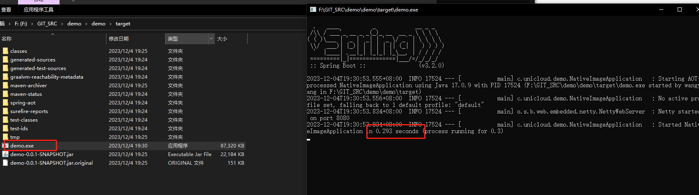
Task: Click the console window title bar app icon
Action: point(313,9)
